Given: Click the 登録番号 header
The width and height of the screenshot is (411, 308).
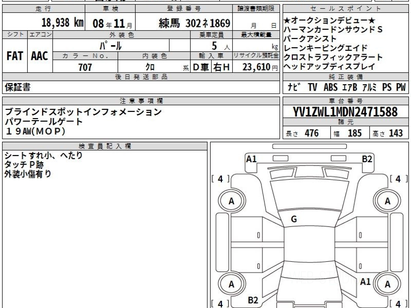Looking at the screenshot, I should (184, 9).
